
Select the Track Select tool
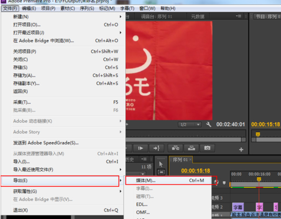tap(161, 172)
